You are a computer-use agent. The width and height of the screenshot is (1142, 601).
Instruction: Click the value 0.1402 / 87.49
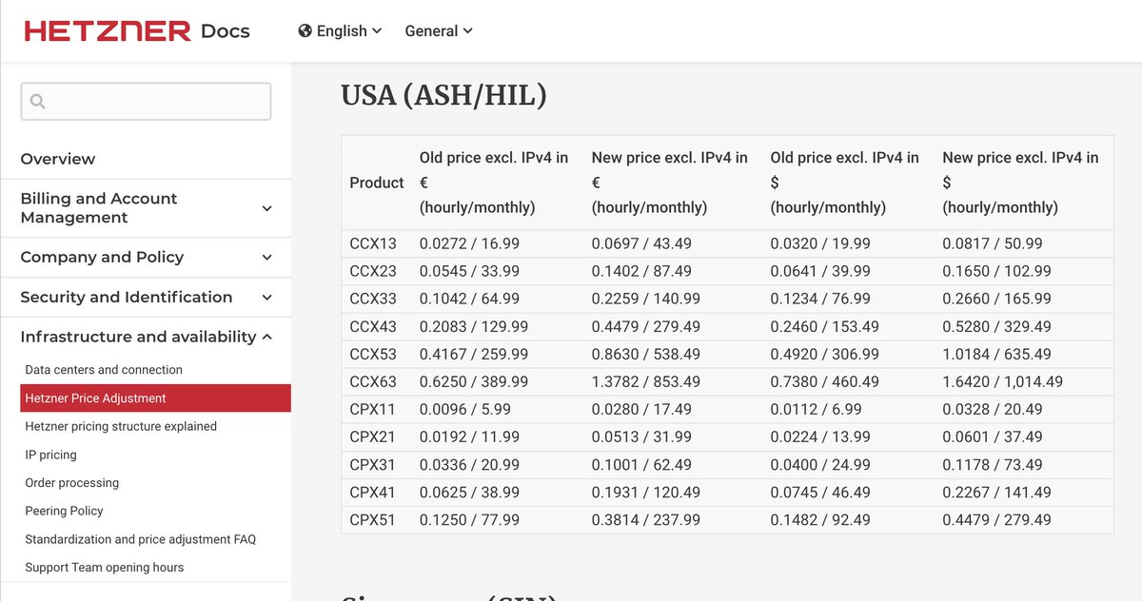tap(642, 271)
